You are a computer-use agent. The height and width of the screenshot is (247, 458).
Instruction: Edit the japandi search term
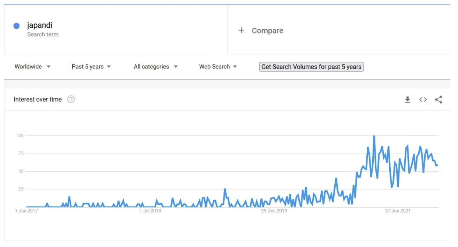coord(40,25)
